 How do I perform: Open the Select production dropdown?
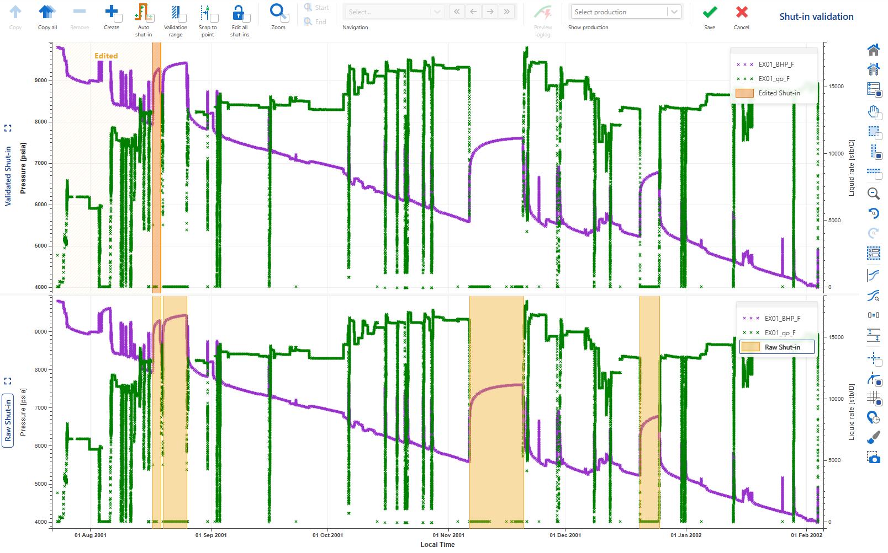pos(626,12)
